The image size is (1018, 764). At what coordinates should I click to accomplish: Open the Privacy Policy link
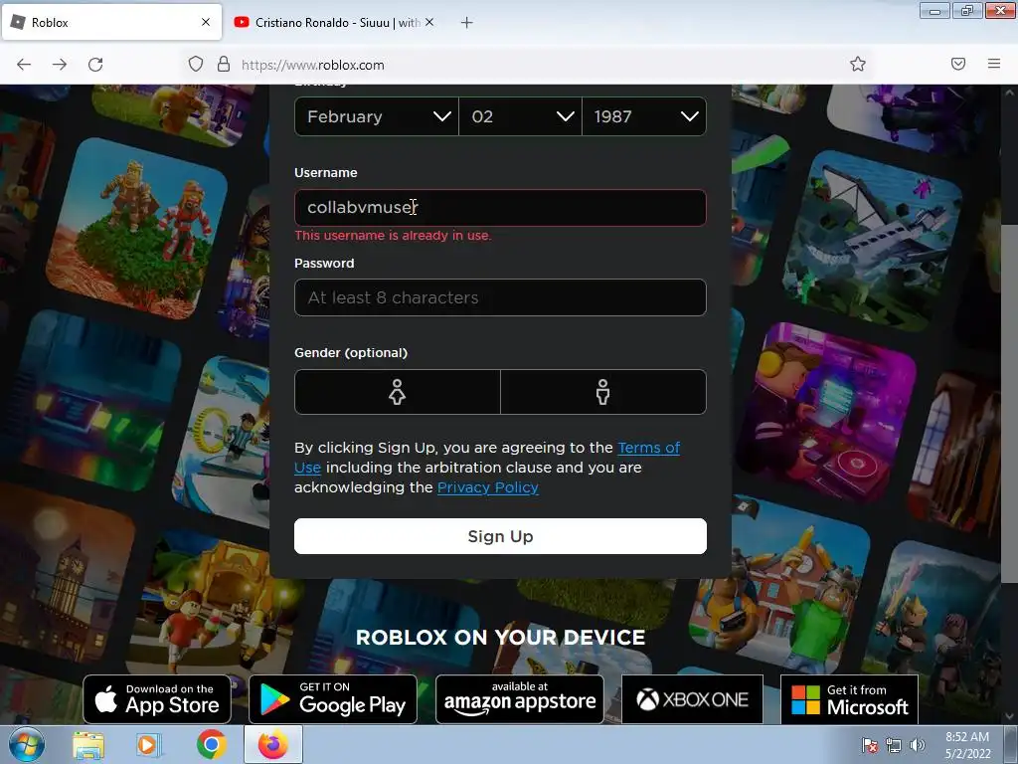click(x=487, y=487)
